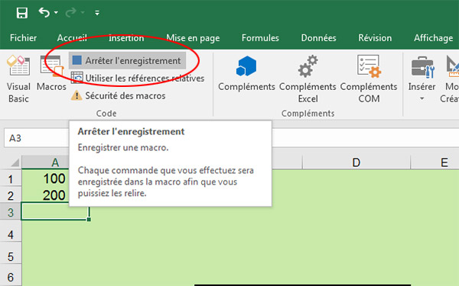Click cell A1 containing 100
Screen dimensions: 459x286
(46, 178)
